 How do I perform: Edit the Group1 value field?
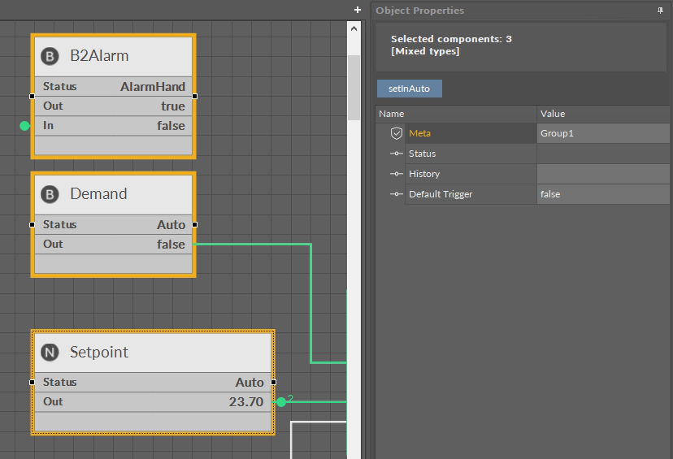(x=603, y=133)
